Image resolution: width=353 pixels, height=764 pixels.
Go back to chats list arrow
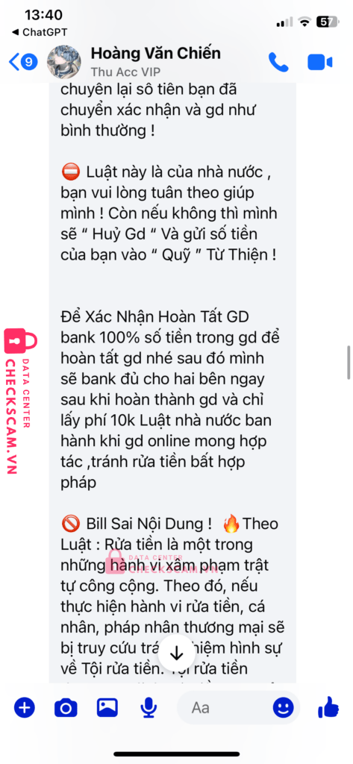[x=15, y=62]
